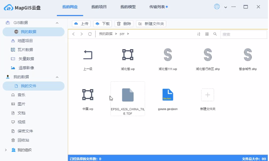
Task: Click the 删除 delete button
Action: point(124,24)
